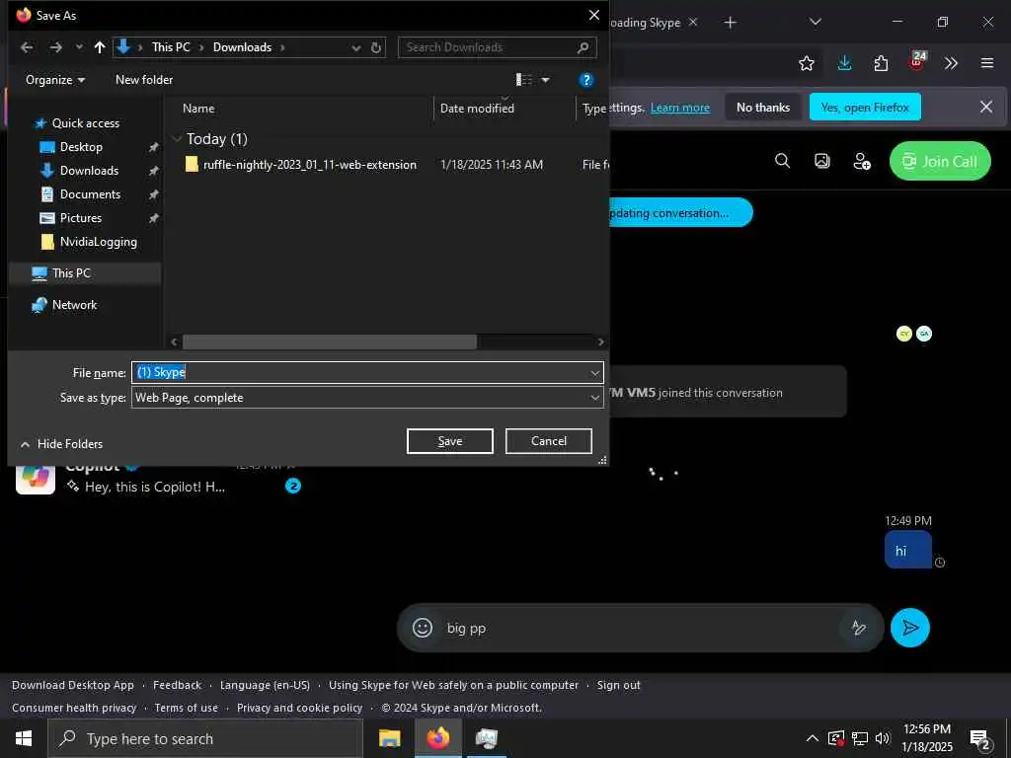Open view options dropdown arrow
The width and height of the screenshot is (1011, 758).
click(545, 80)
